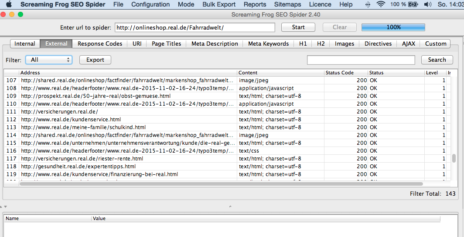
Task: Click the Value column header in lower pane
Action: (266, 219)
